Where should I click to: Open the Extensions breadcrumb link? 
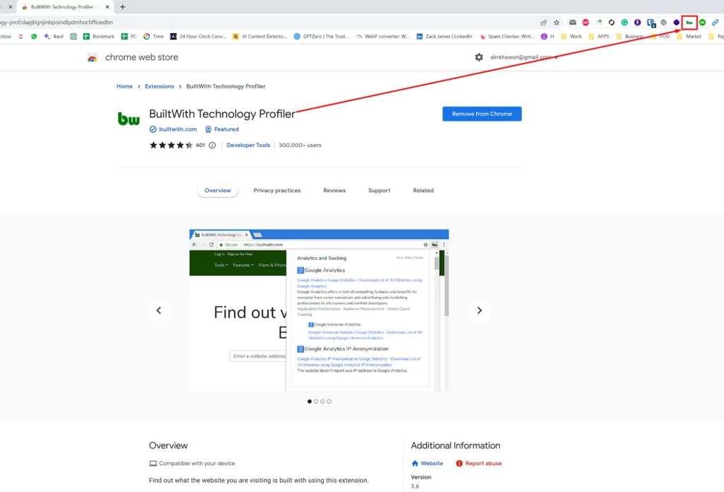pyautogui.click(x=159, y=86)
